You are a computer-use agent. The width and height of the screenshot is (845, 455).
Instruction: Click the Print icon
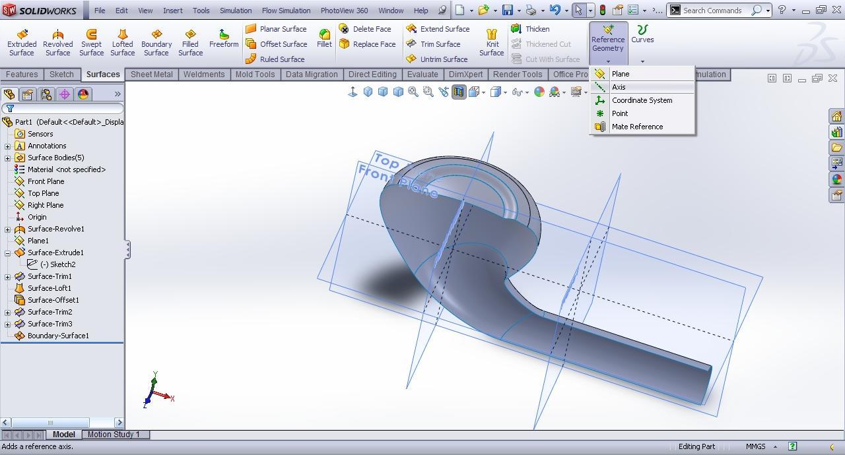point(531,10)
